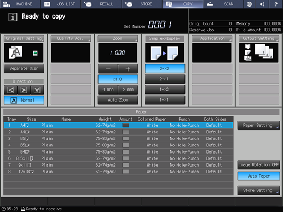Toggle Image Rotation OFF button

[258, 165]
